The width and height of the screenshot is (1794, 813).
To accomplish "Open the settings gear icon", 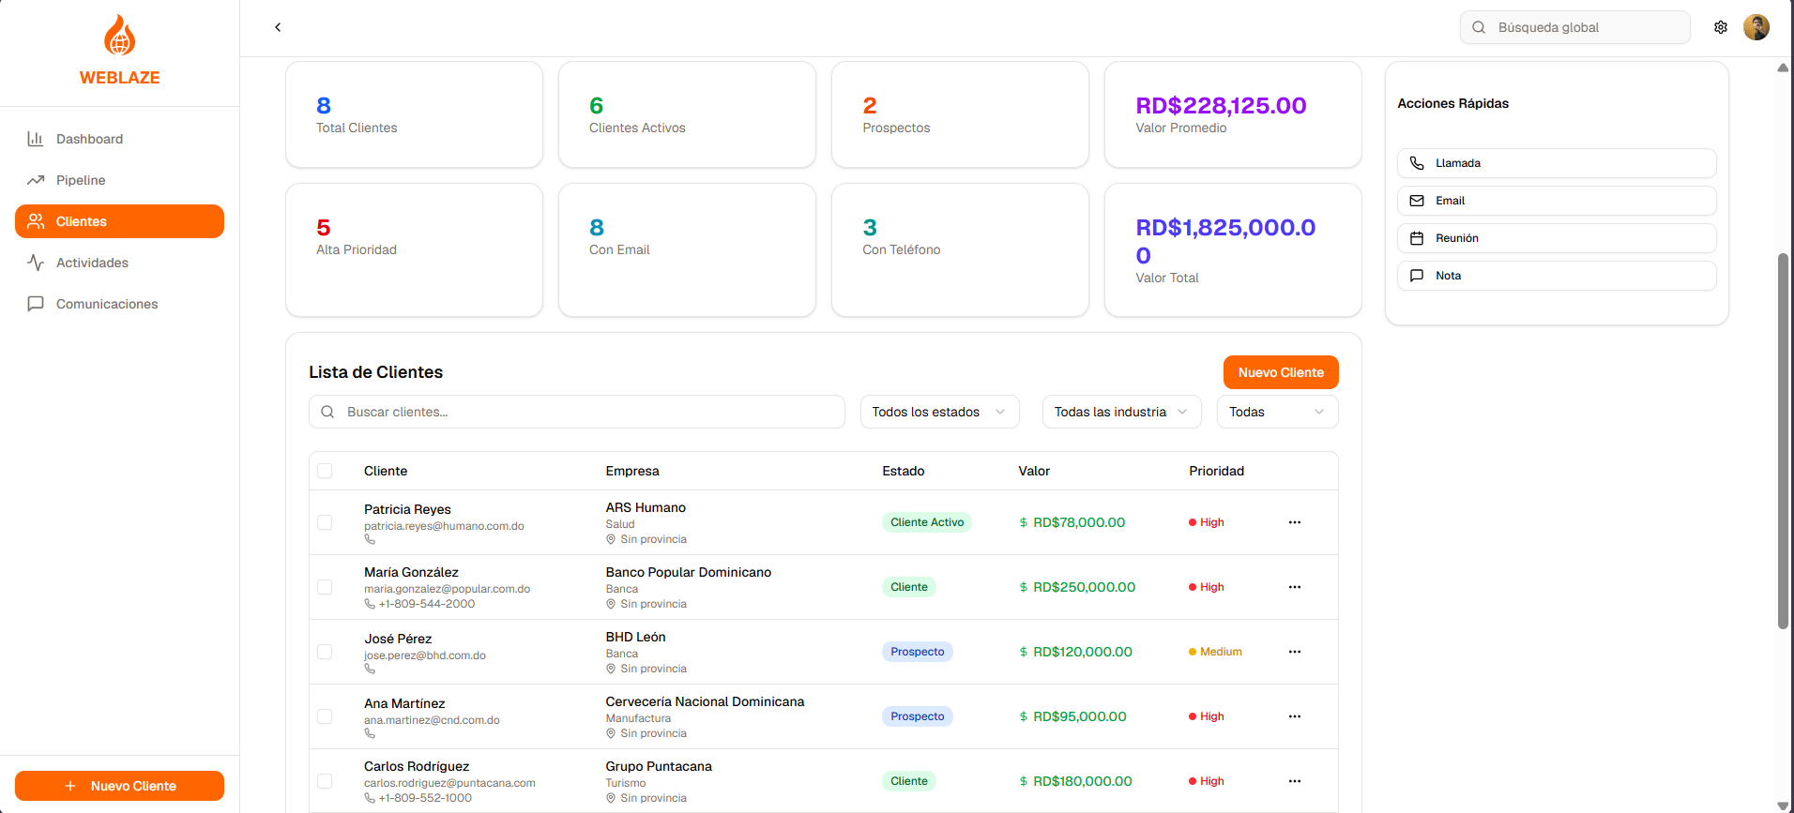I will 1721,27.
